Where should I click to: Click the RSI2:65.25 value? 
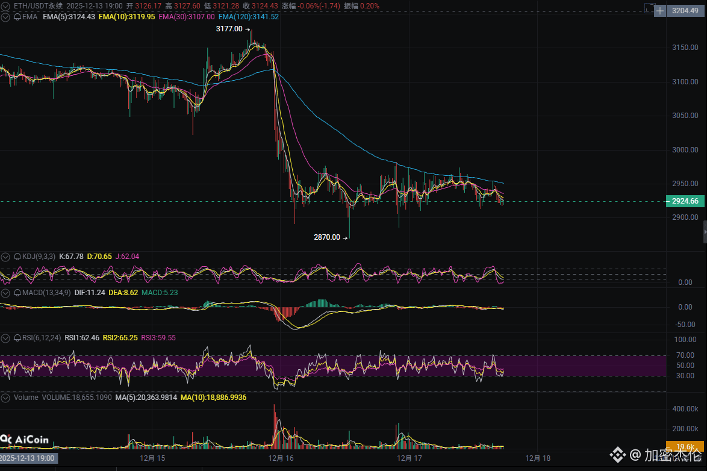(120, 338)
